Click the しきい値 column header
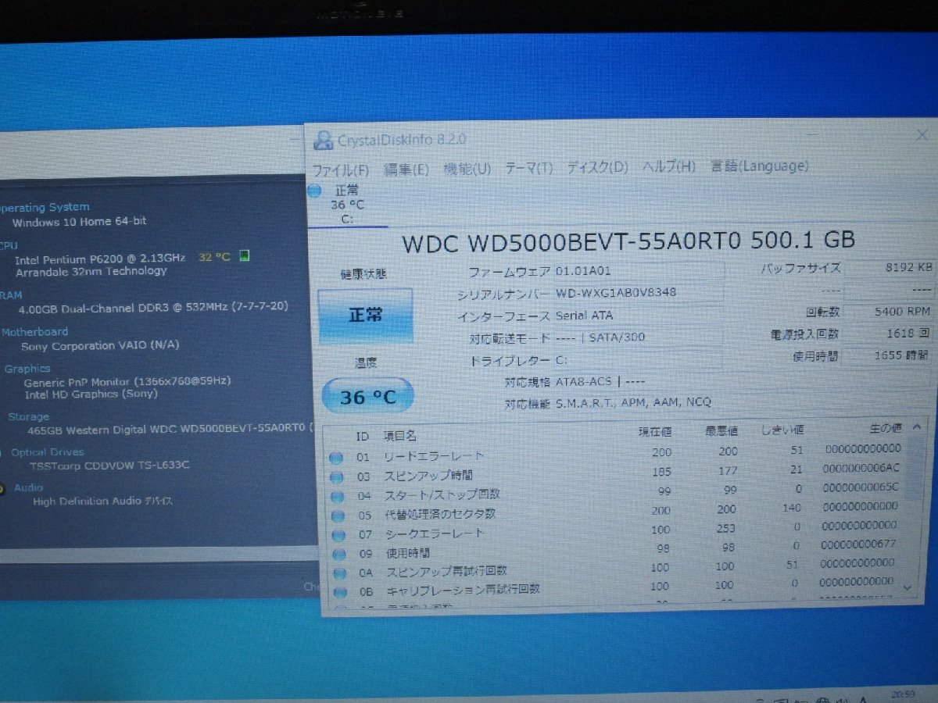Screen dimensions: 938x703 click(782, 430)
